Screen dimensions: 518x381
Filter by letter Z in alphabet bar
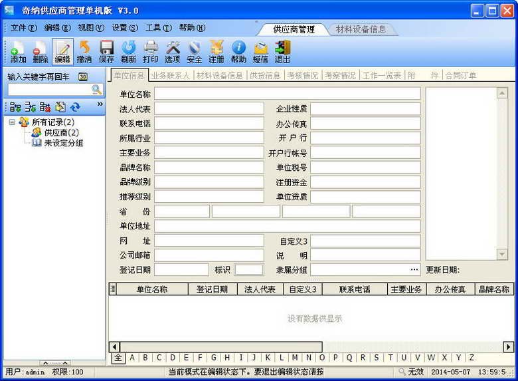pyautogui.click(x=472, y=358)
